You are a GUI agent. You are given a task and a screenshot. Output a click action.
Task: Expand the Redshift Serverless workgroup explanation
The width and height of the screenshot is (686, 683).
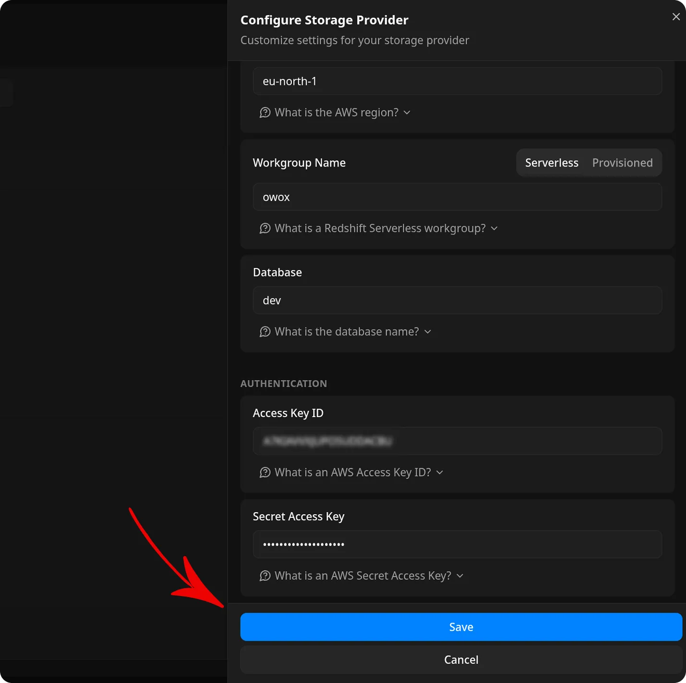pos(494,228)
